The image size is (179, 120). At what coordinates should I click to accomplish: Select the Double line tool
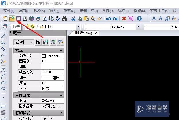(3, 49)
